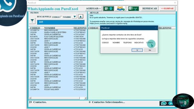This screenshot has height=109, width=194.
Task: Click phone +5764576245 in the list
Action: [x=79, y=37]
